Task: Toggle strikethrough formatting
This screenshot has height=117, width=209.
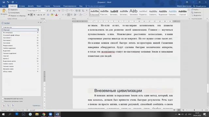Action: click(39, 15)
